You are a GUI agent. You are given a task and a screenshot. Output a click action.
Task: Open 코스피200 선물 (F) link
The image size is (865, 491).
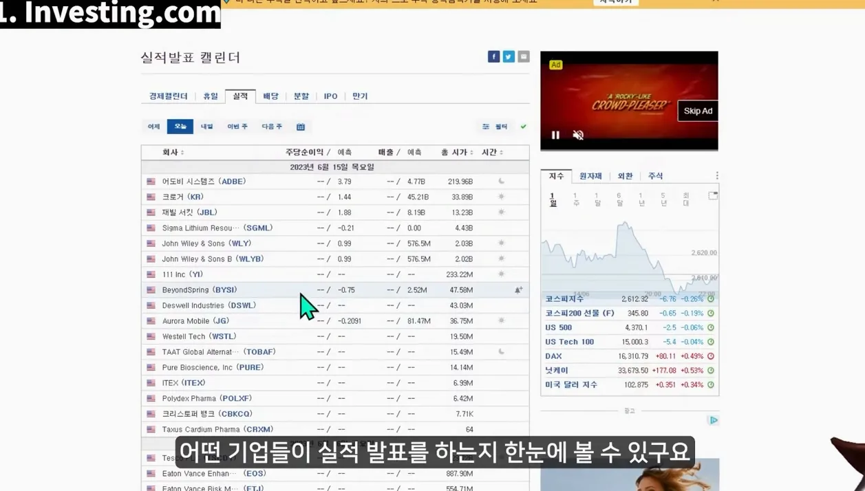[x=579, y=314]
